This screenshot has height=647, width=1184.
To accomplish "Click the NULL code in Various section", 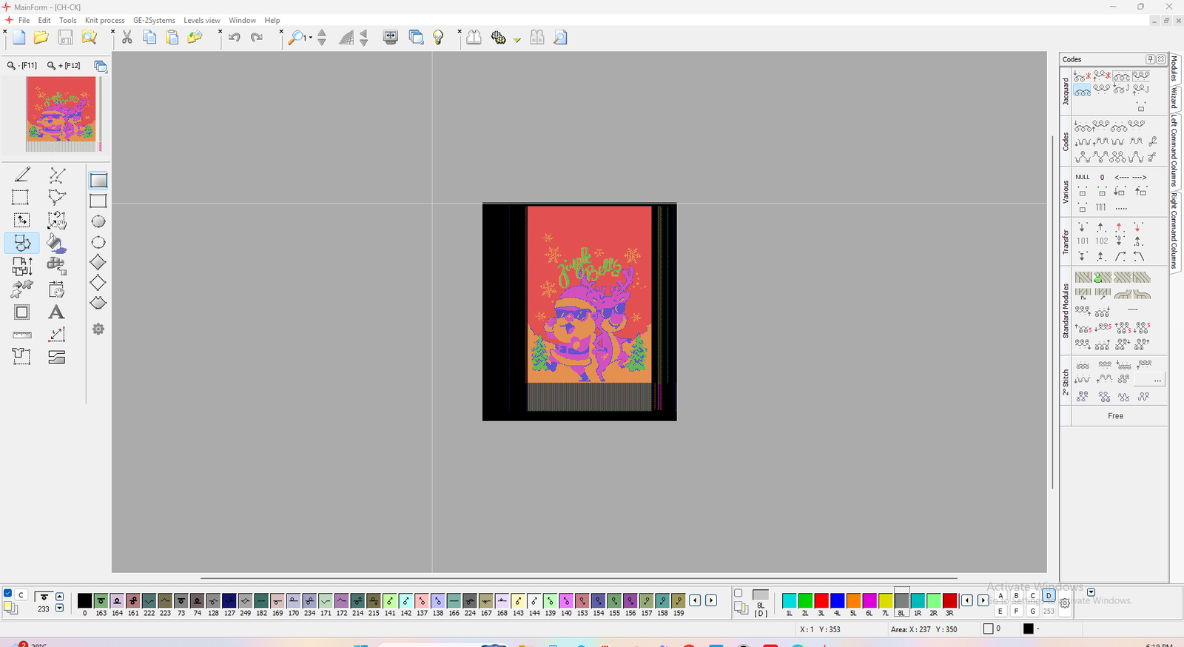I will pyautogui.click(x=1083, y=177).
